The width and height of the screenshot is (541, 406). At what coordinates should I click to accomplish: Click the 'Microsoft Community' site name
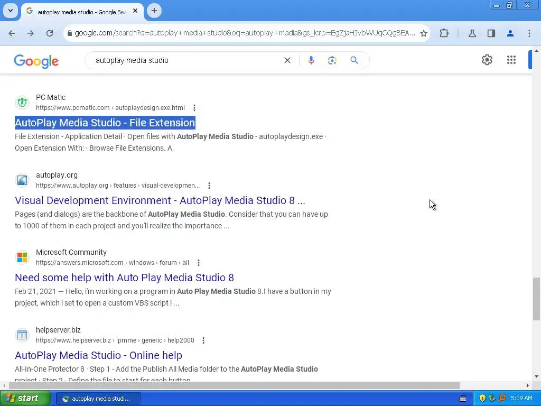(x=71, y=252)
